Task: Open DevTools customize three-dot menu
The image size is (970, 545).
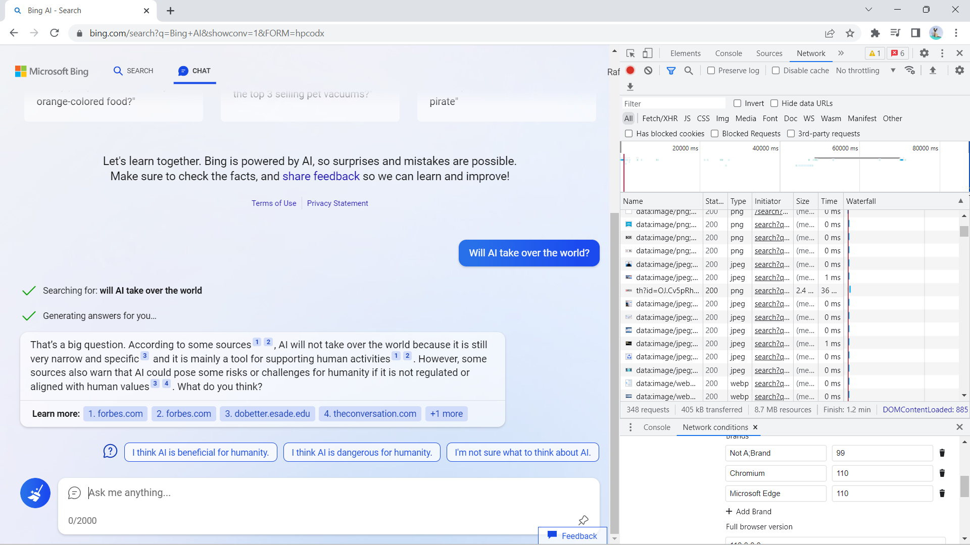Action: [942, 53]
